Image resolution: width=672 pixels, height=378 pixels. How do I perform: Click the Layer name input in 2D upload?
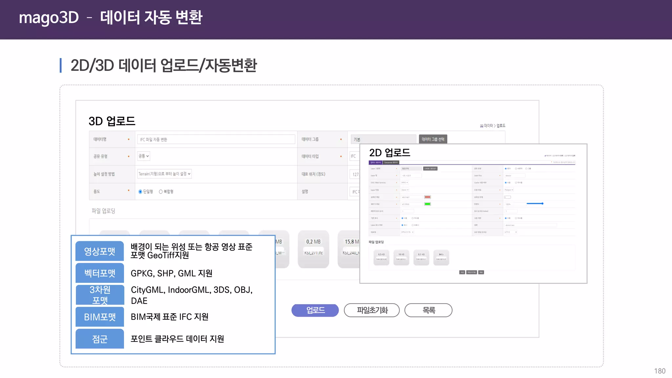click(411, 176)
